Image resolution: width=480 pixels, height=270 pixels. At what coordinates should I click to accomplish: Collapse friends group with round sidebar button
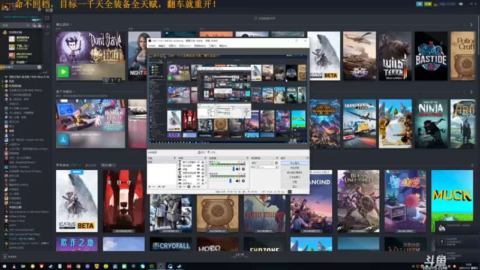click(x=39, y=67)
